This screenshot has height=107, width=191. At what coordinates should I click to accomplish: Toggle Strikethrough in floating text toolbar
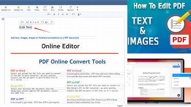point(38,22)
